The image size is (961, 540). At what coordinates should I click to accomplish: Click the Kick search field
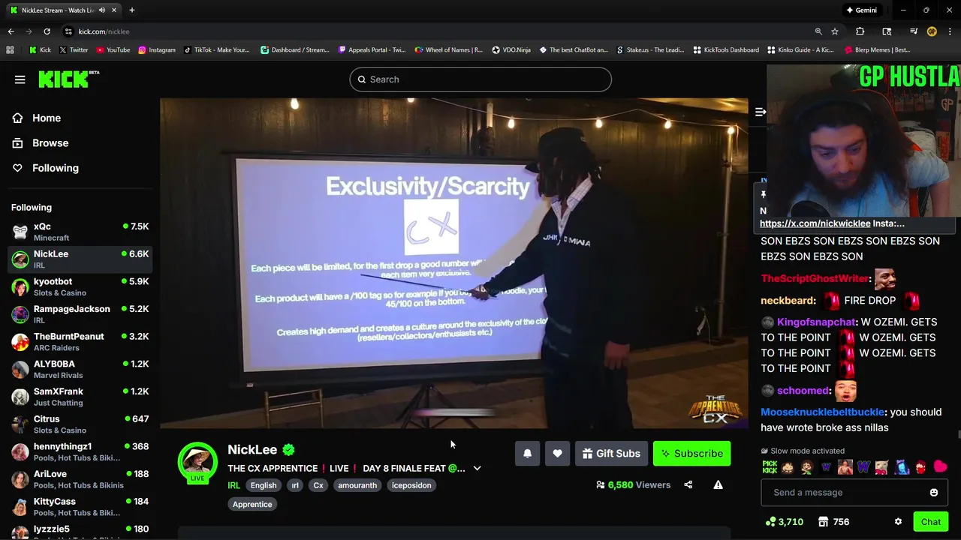[x=480, y=79]
